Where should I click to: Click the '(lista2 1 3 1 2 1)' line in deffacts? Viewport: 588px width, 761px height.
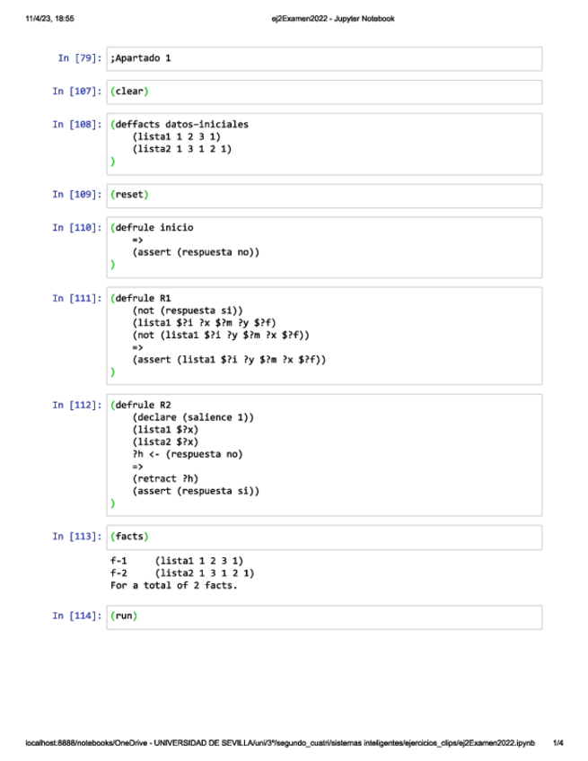[x=182, y=148]
